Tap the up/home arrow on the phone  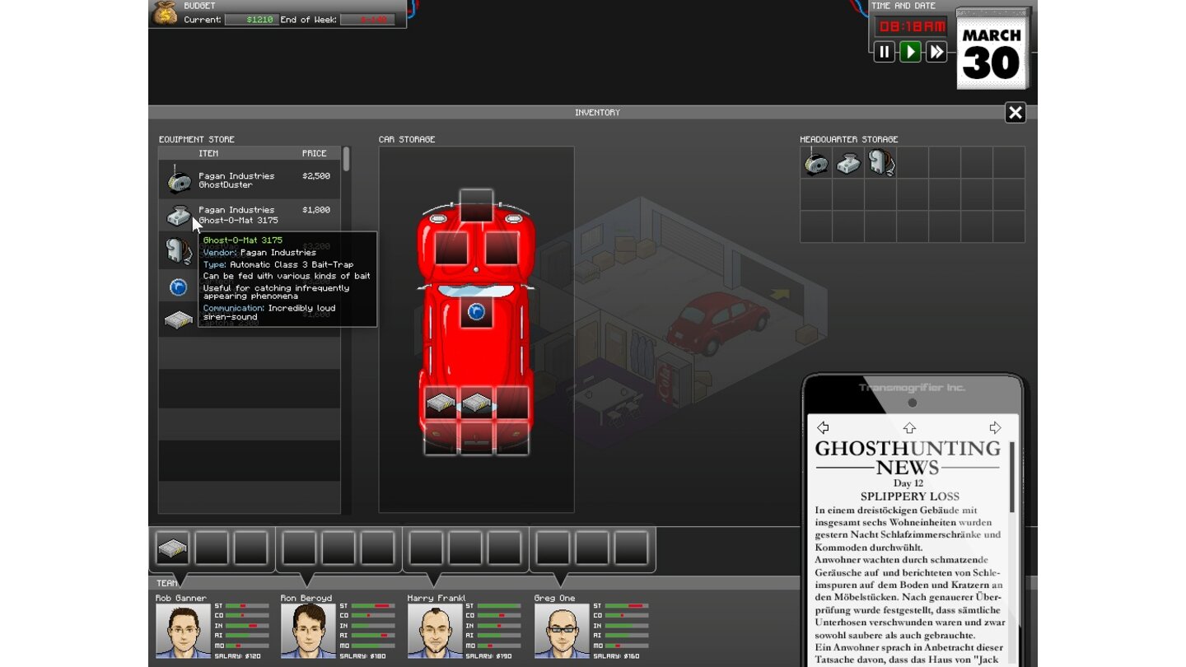[909, 427]
